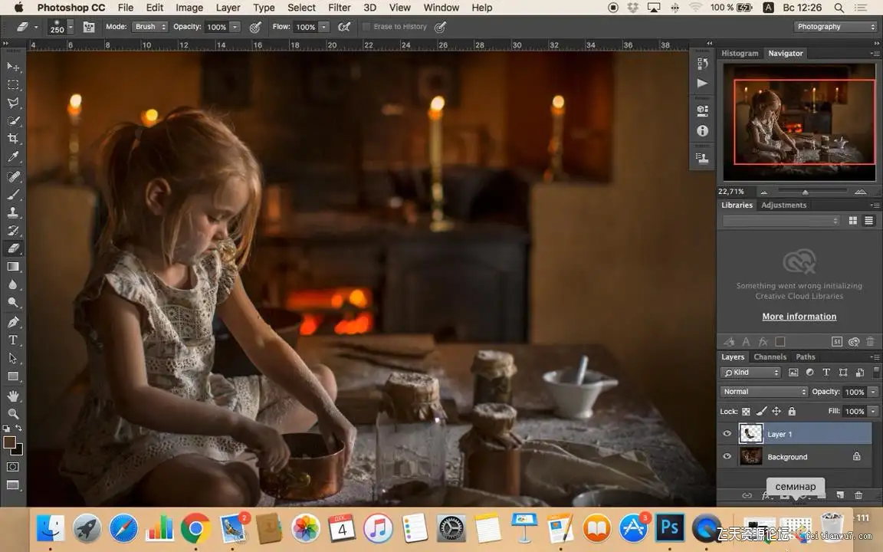Select the Pen tool
Image resolution: width=883 pixels, height=552 pixels.
tap(13, 322)
